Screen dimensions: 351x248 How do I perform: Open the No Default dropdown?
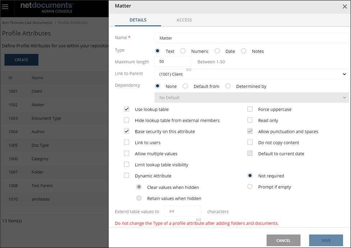pyautogui.click(x=251, y=98)
